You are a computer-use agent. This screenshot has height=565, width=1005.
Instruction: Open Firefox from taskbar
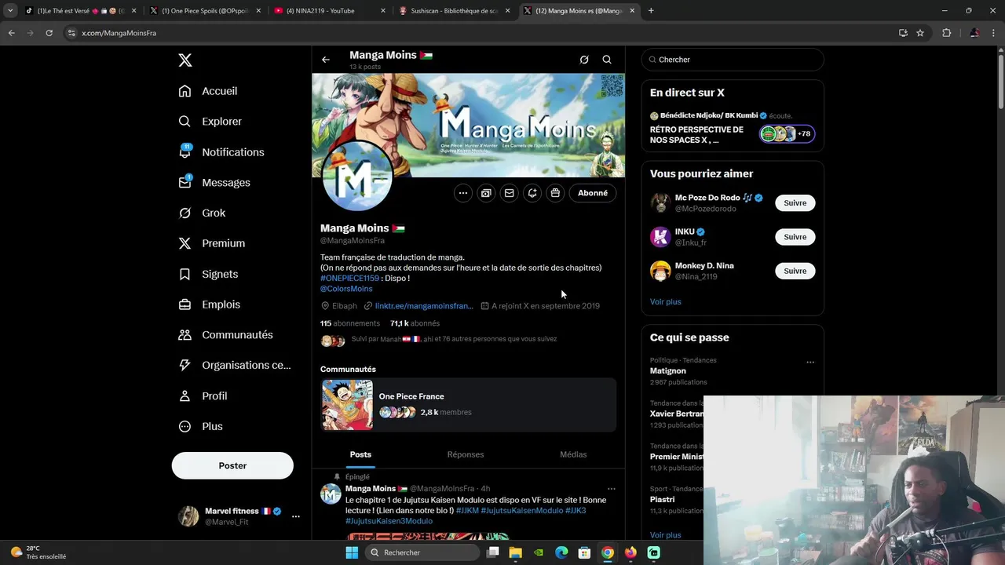pyautogui.click(x=630, y=552)
